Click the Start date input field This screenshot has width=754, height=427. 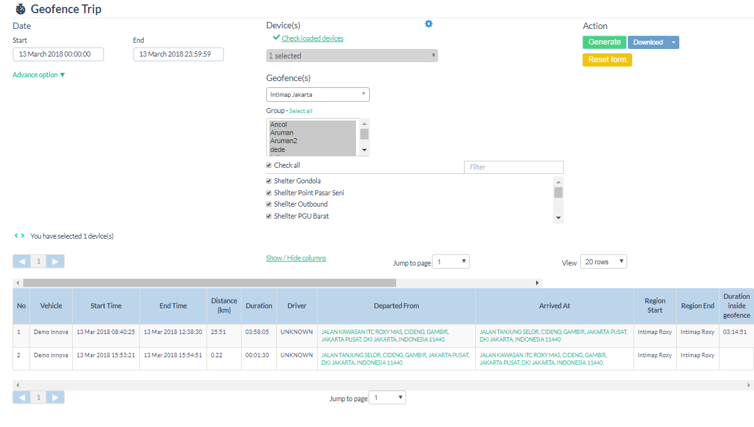58,55
